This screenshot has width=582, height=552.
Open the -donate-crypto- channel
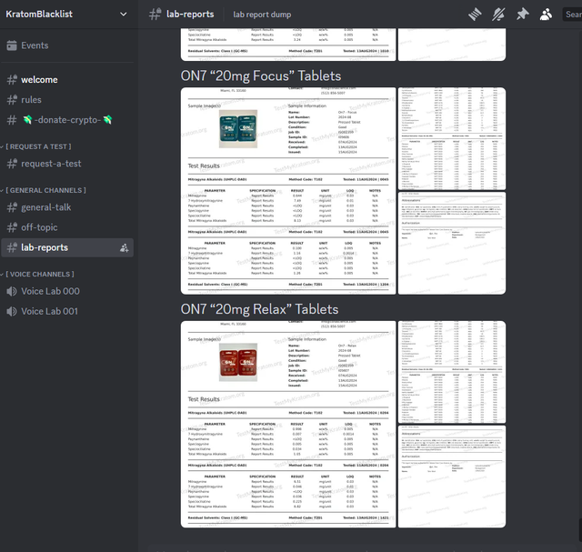67,119
